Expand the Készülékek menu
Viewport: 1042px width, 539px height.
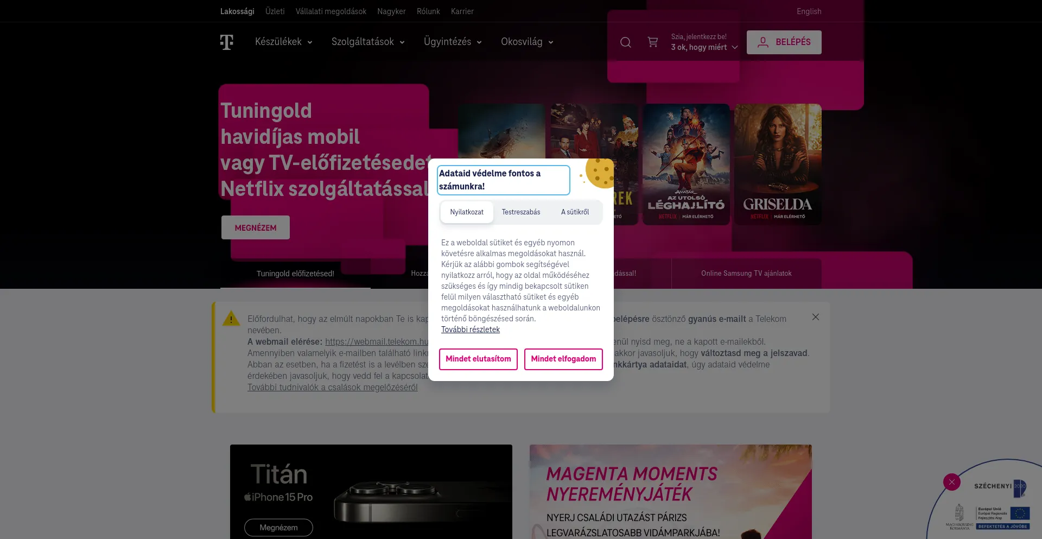284,42
